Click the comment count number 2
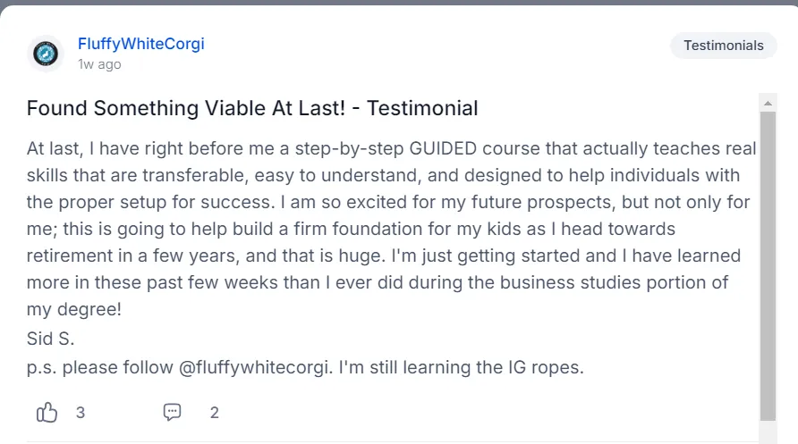This screenshot has width=798, height=444. (215, 412)
